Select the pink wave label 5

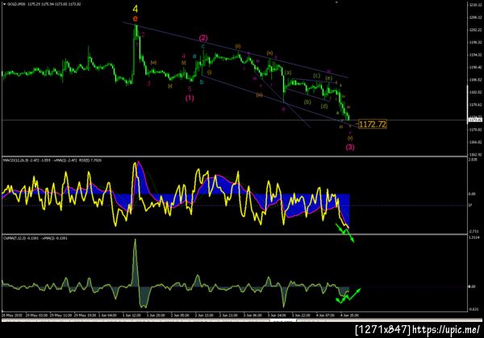190,89
